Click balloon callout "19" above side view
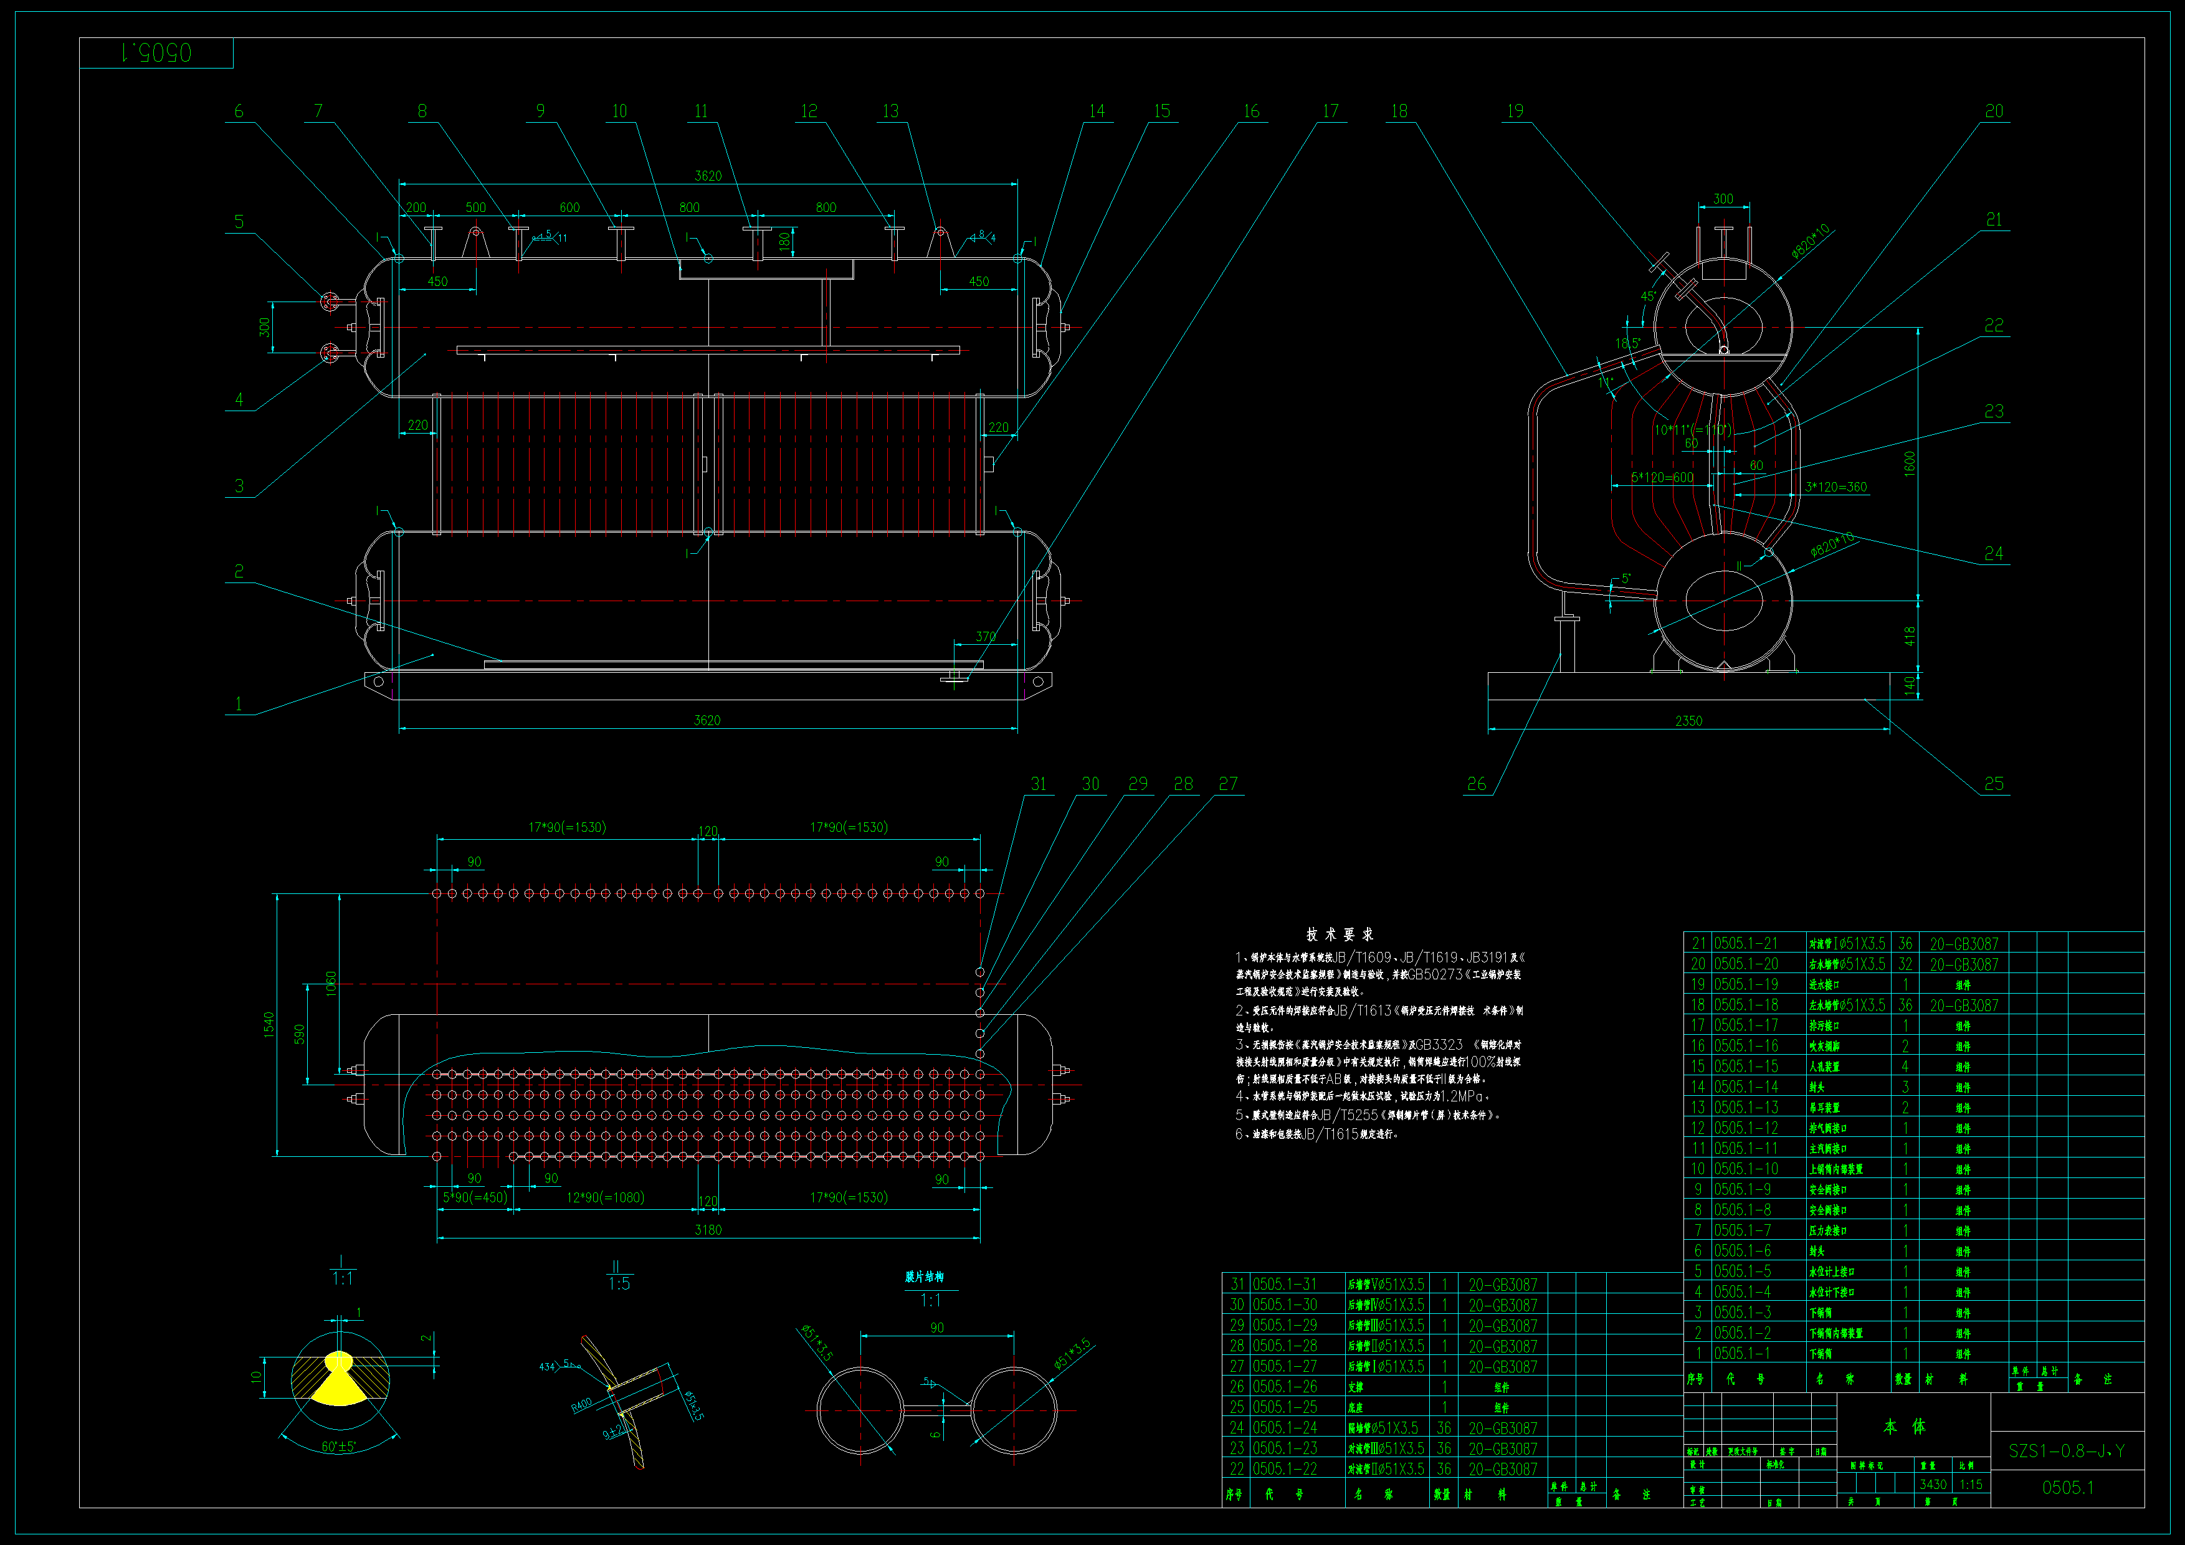Viewport: 2185px width, 1545px height. tap(1514, 112)
